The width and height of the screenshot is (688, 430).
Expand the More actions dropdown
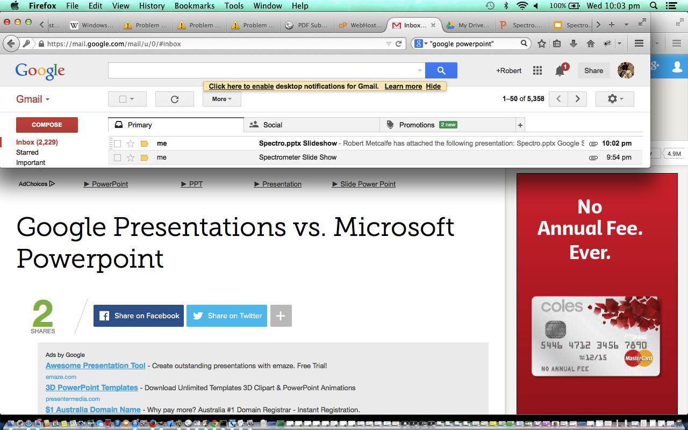(x=221, y=99)
